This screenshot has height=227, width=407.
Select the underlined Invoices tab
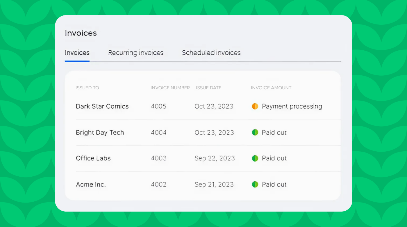(x=77, y=53)
